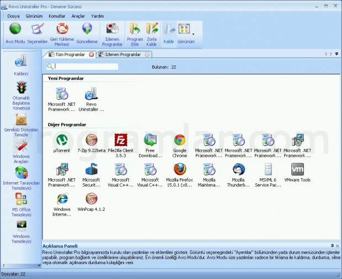Select Mozilla Firefox 15.0.1 program

[x=180, y=175]
